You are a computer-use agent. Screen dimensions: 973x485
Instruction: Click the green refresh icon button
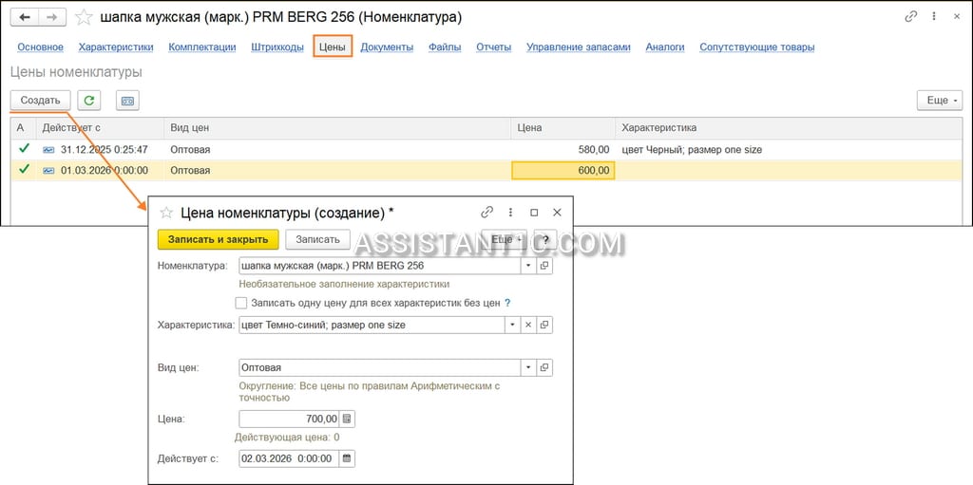click(x=89, y=100)
